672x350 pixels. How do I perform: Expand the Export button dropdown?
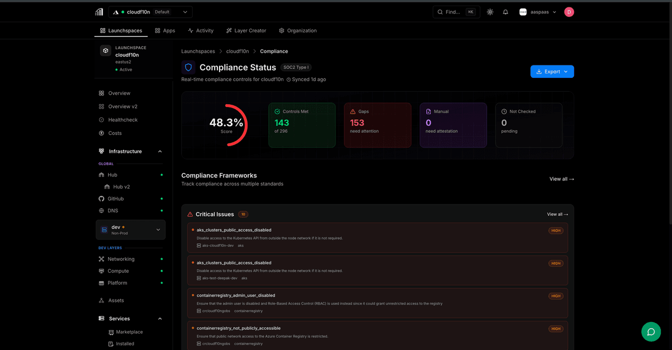pos(567,71)
